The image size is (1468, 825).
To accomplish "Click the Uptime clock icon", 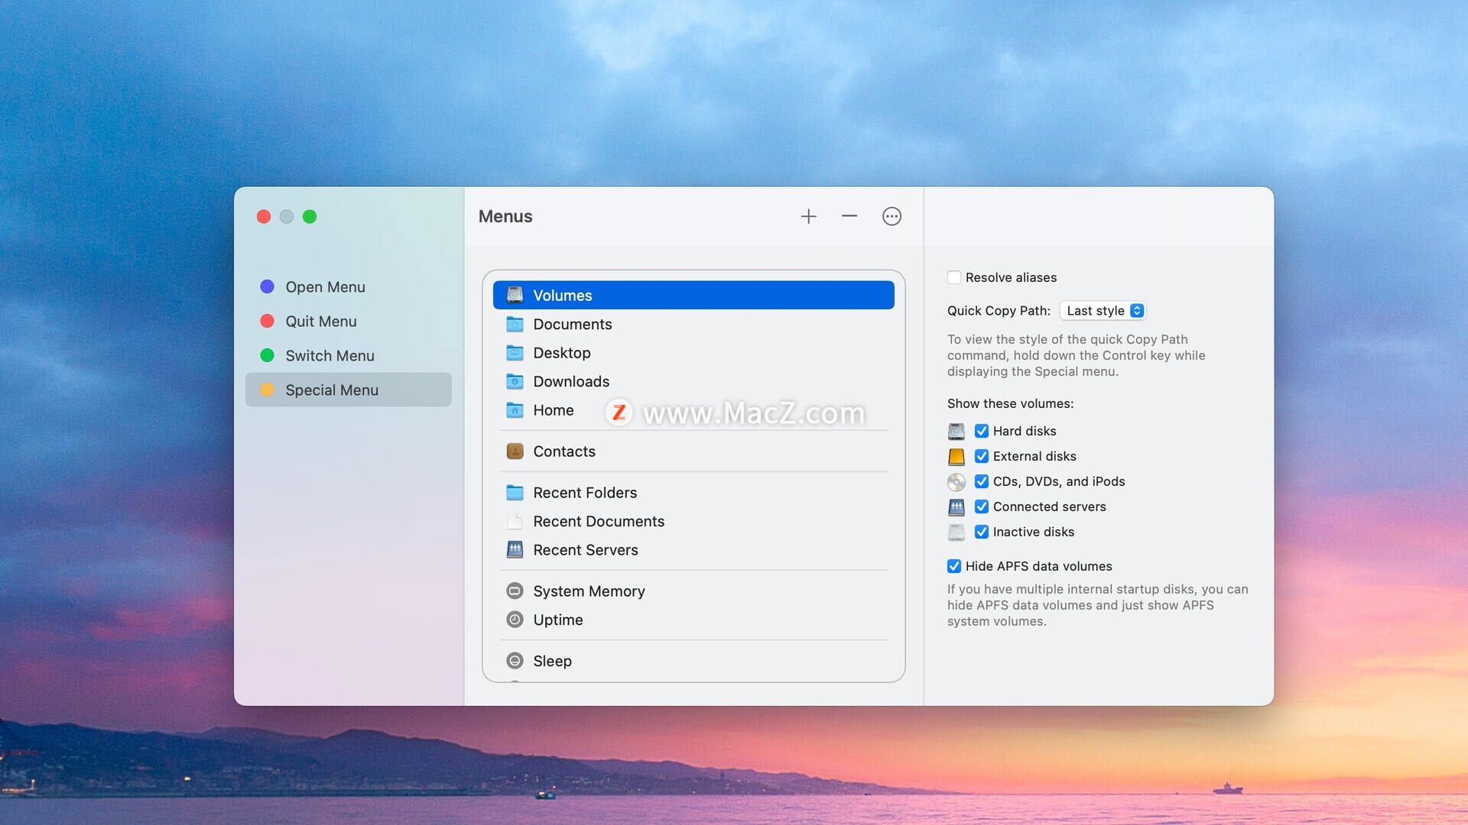I will [x=515, y=620].
